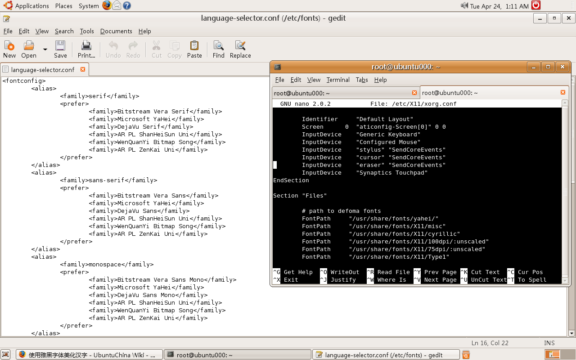Click the gedit window menu icon

pos(6,18)
